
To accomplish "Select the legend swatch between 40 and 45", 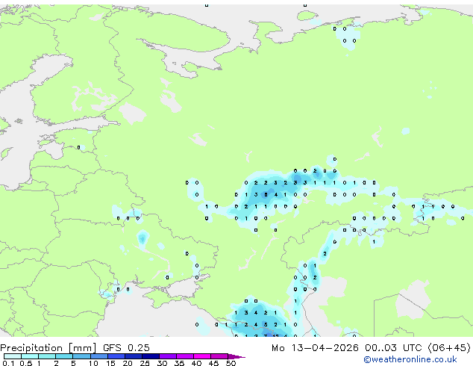I will point(204,356).
